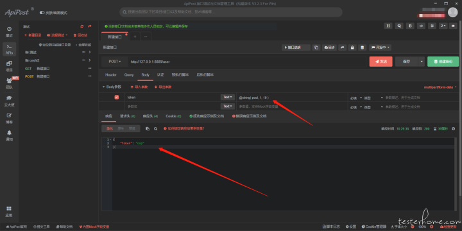This screenshot has width=462, height=231.
Task: Click the 同步 cloud sync button
Action: 329,47
